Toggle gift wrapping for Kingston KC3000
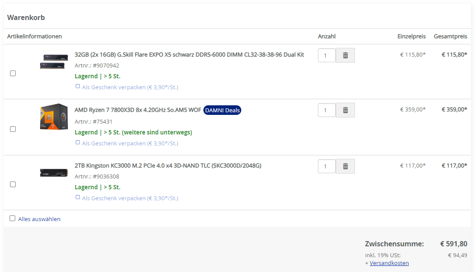 click(x=78, y=198)
